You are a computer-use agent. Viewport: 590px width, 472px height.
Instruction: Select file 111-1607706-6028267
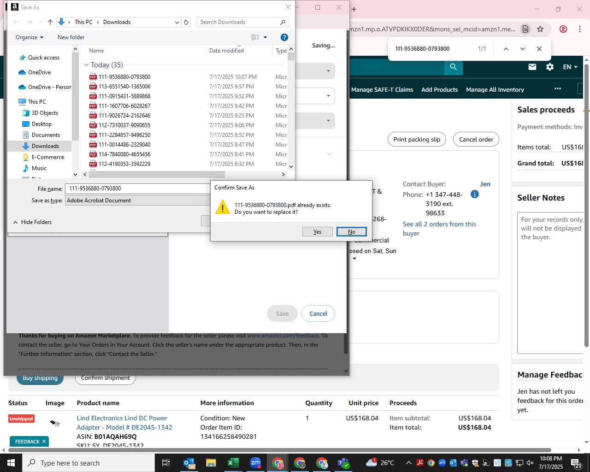point(124,106)
